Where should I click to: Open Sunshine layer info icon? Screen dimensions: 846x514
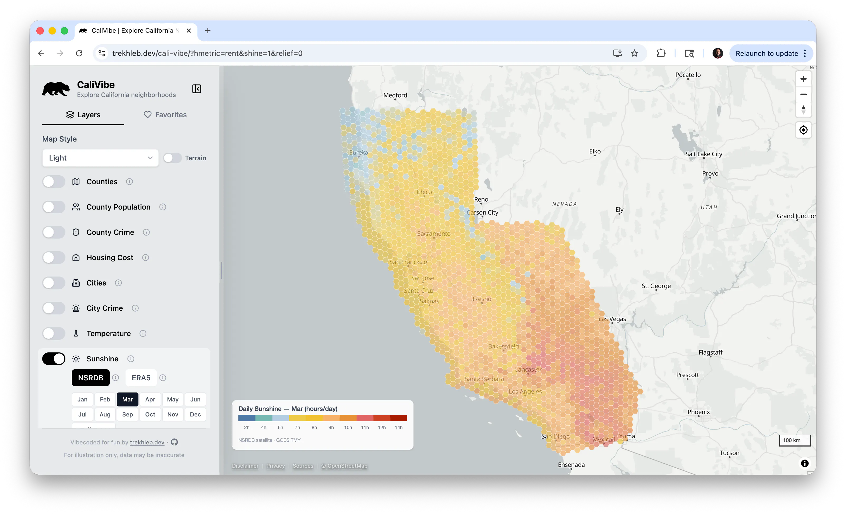click(131, 358)
